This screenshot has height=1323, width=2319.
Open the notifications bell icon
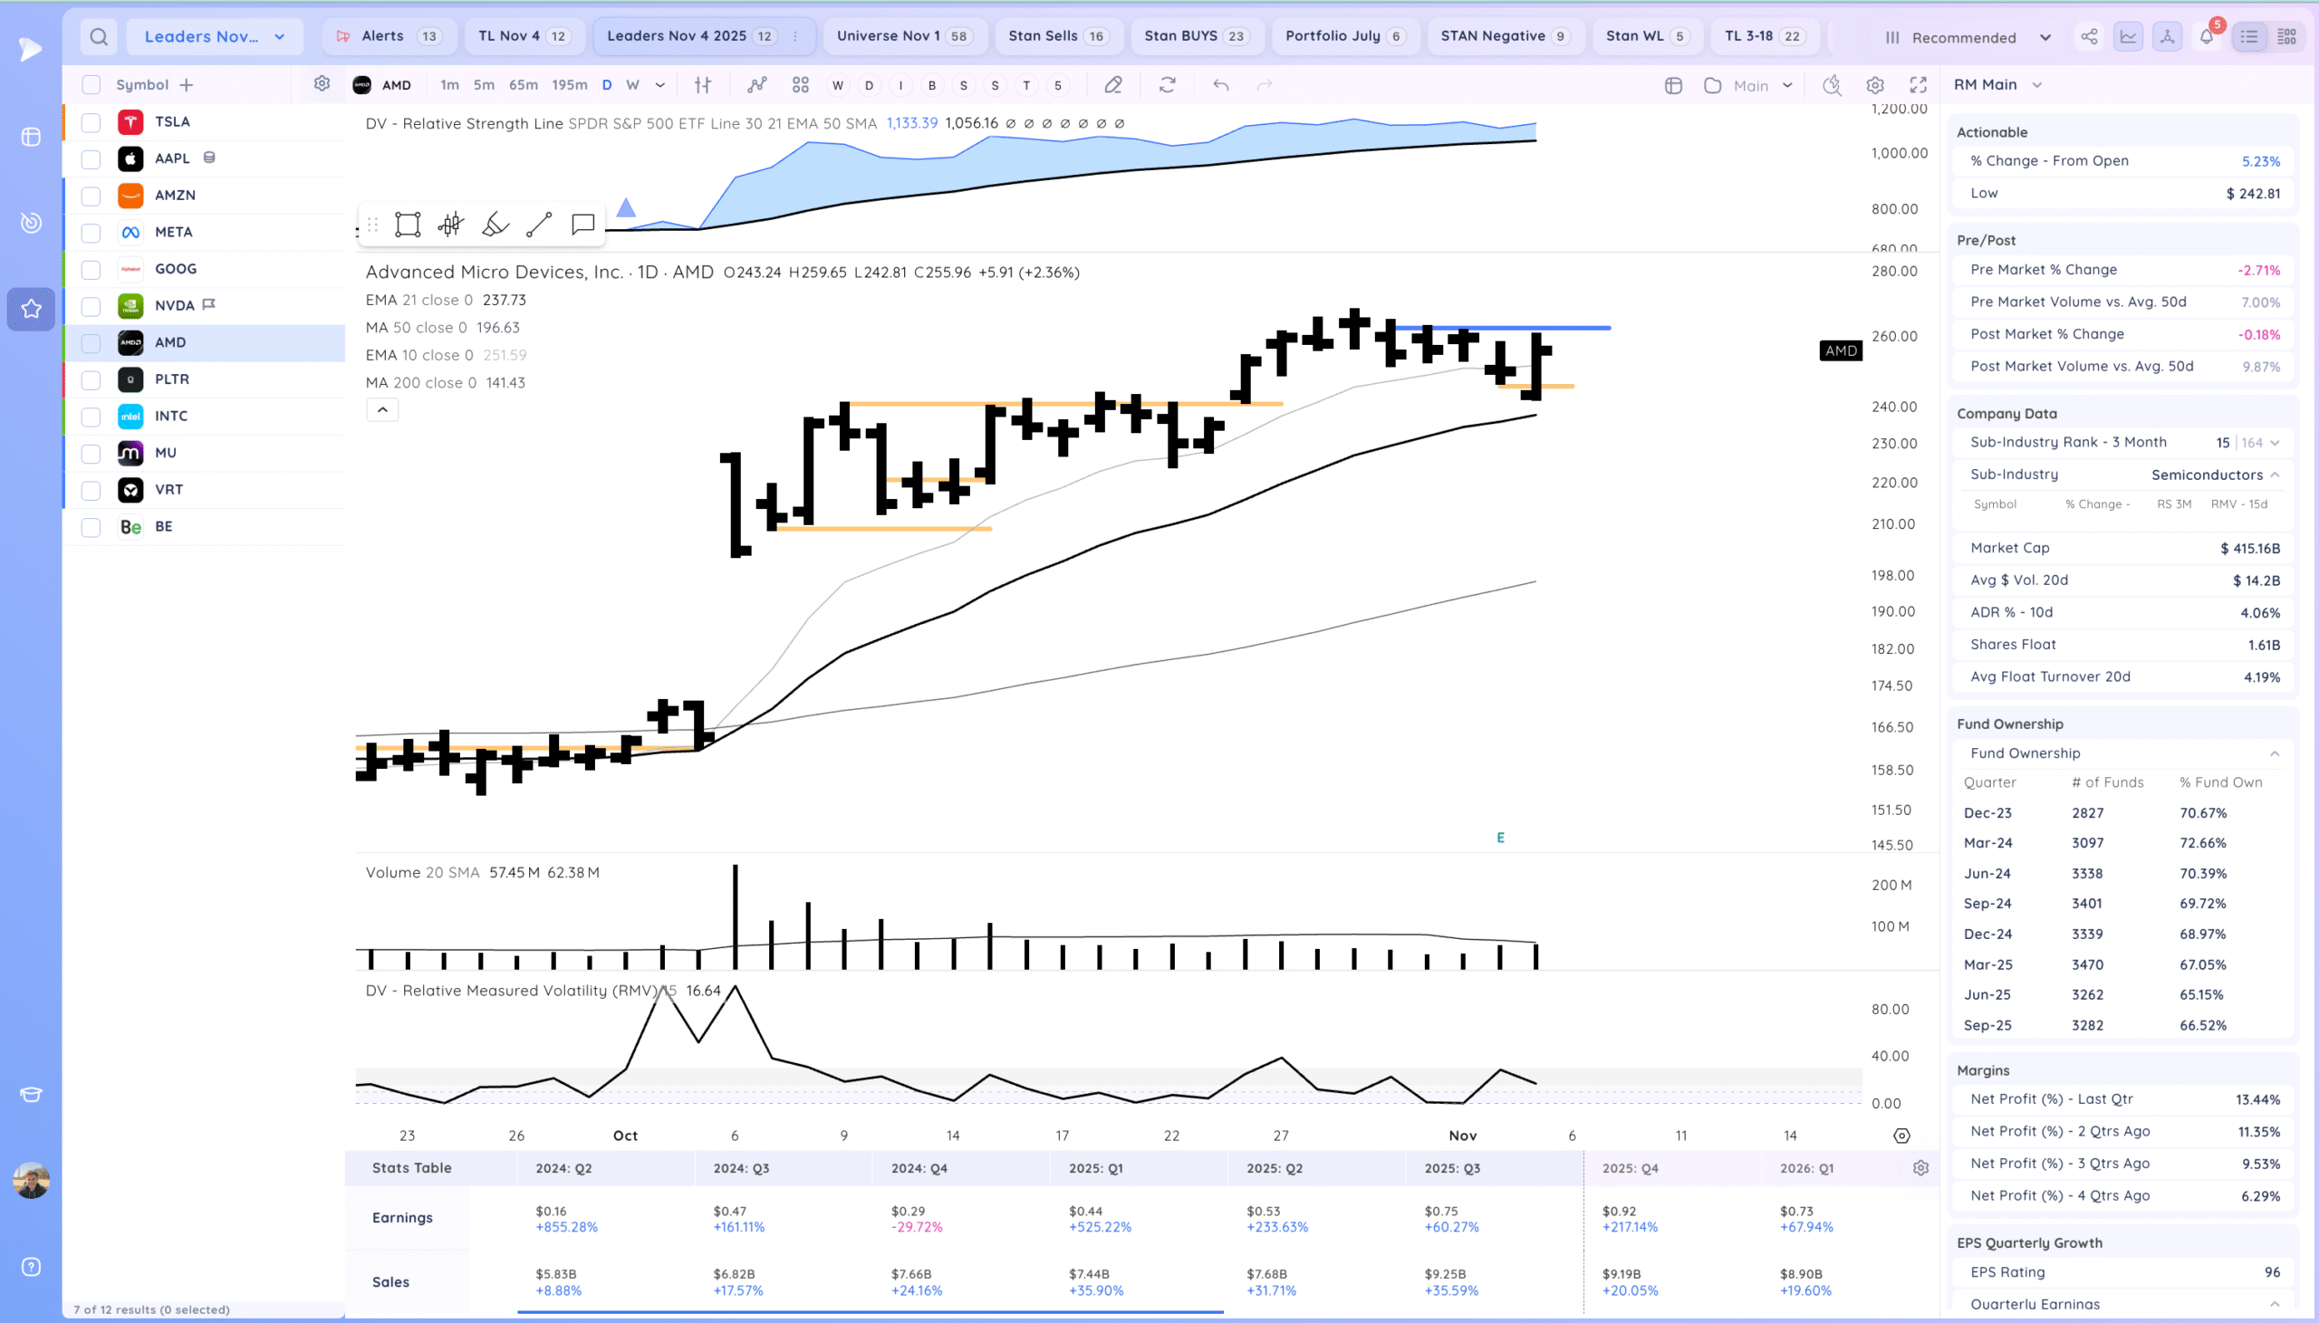(x=2207, y=37)
